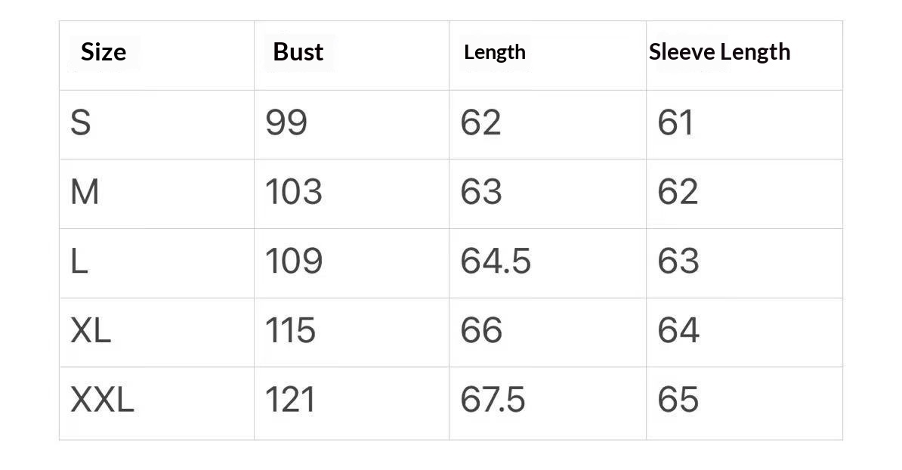Click sleeve length 64 in XL row
The height and width of the screenshot is (470, 902).
point(678,331)
